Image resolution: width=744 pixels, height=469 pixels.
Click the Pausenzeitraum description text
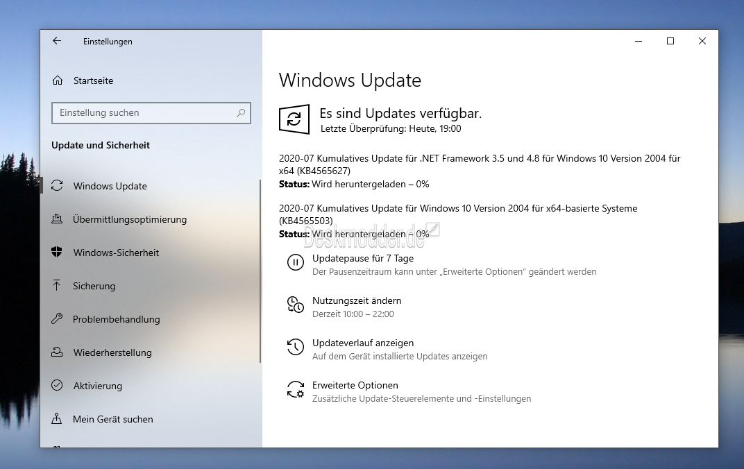pos(455,272)
